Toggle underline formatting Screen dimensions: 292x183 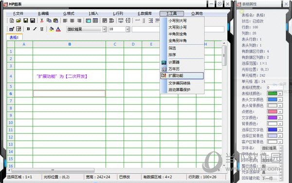42,29
